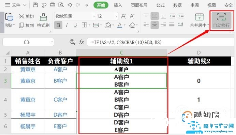Click the cell borders icon
Viewport: 236px width, 135px height.
coord(84,25)
